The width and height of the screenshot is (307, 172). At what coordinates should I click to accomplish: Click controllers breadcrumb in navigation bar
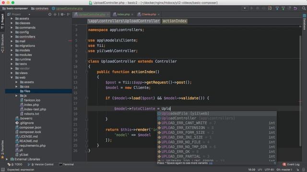click(40, 9)
